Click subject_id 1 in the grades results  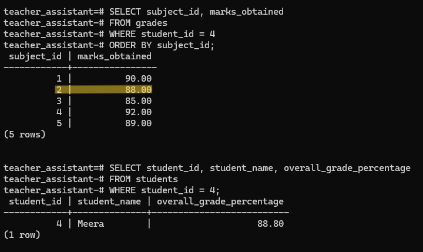pos(59,79)
